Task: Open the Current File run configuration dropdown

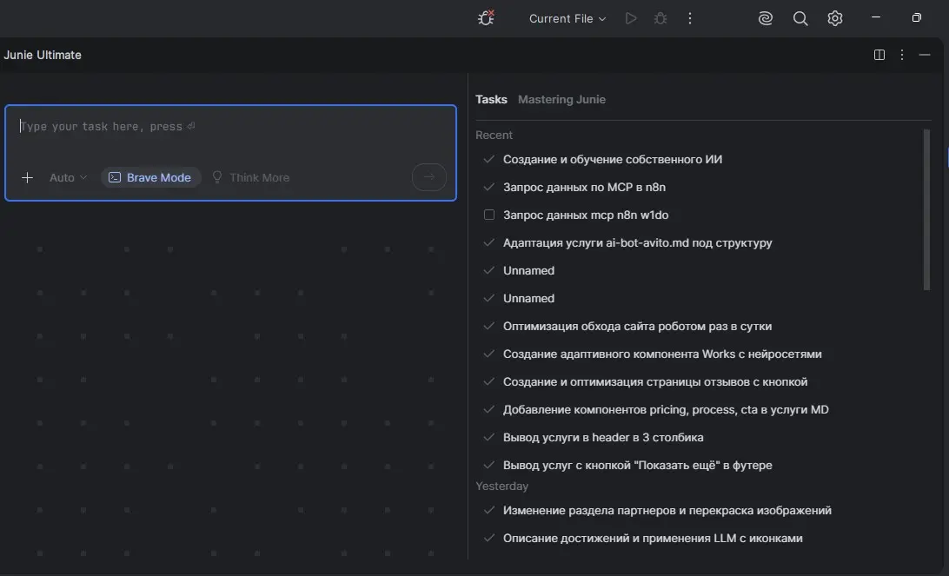Action: (567, 19)
